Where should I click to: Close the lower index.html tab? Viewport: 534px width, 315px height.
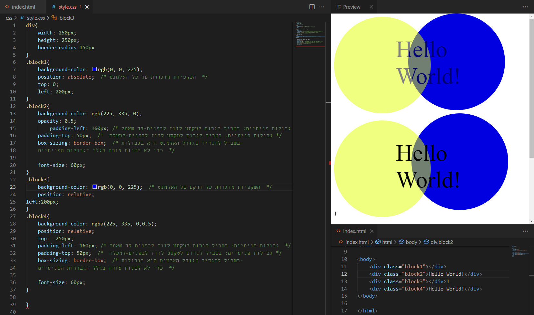click(372, 231)
